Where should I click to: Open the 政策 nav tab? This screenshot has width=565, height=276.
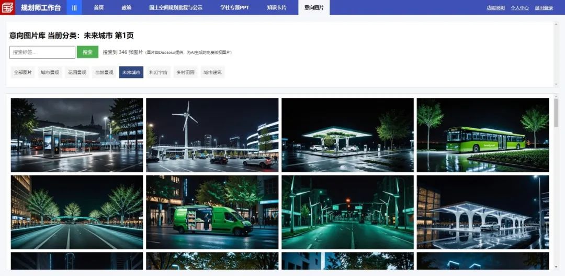(127, 7)
